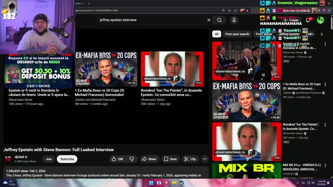This screenshot has height=187, width=333.
Task: Click the magnifier search button on YouTube
Action: pos(219,20)
